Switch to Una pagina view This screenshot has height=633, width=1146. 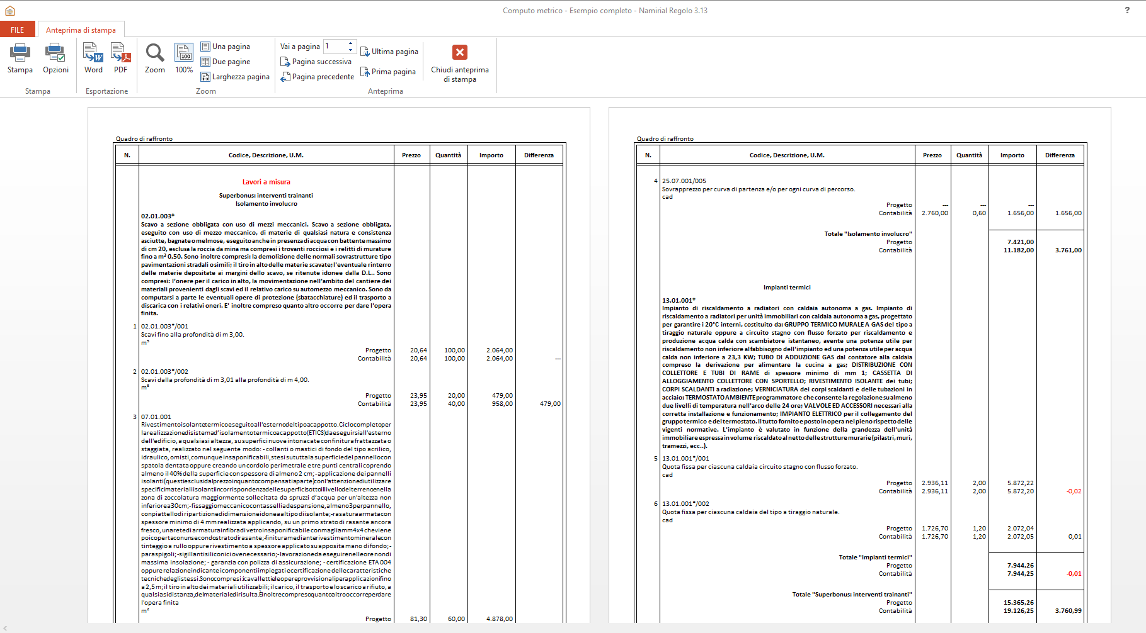[x=226, y=47]
